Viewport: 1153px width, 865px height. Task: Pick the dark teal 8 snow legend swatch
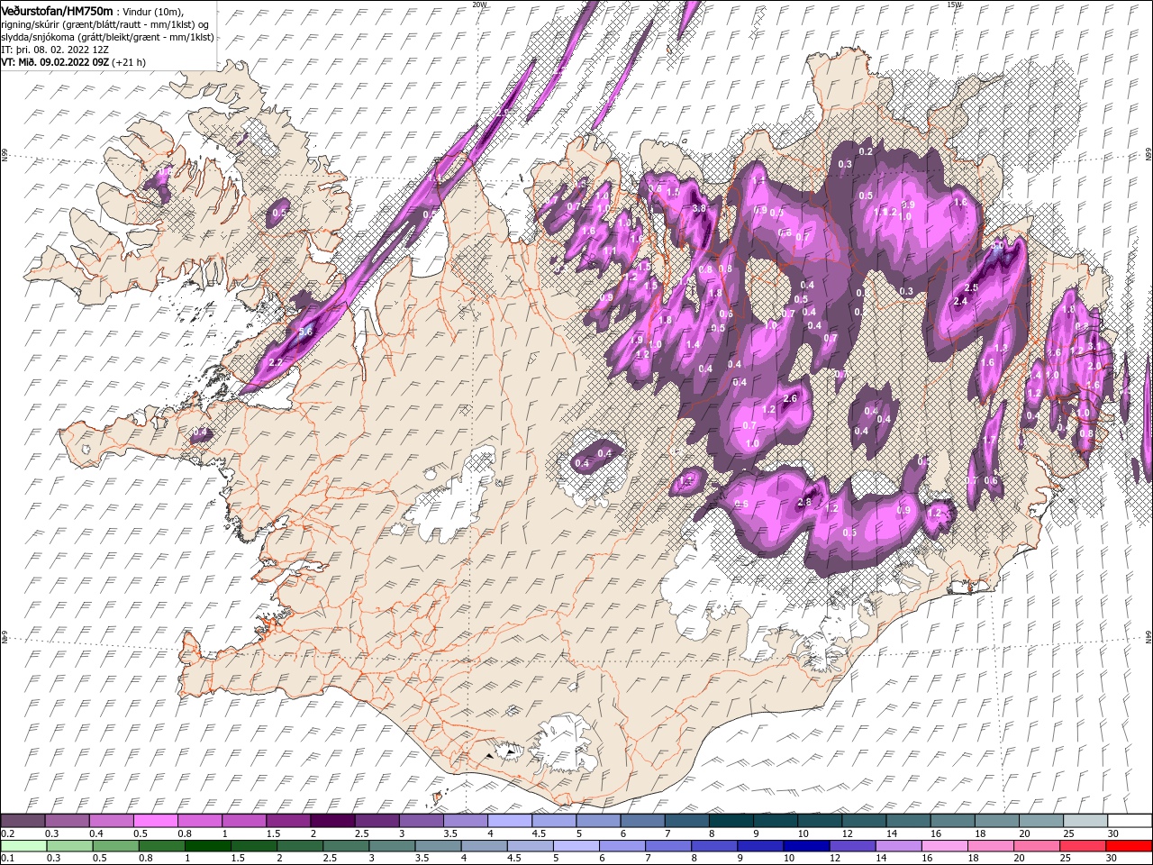pyautogui.click(x=731, y=821)
